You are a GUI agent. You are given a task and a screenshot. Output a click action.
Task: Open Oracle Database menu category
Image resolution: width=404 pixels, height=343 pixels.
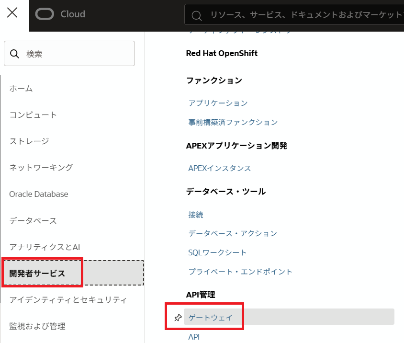(x=39, y=194)
